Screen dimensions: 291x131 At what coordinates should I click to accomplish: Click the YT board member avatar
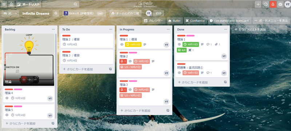click(149, 13)
